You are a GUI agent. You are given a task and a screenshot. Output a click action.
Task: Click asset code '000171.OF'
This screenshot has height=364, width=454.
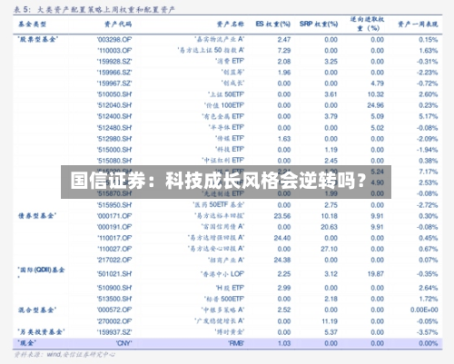pos(114,216)
